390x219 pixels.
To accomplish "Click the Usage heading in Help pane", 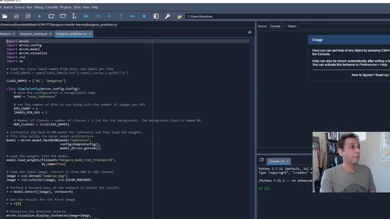I will [x=317, y=40].
